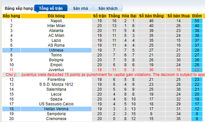This screenshot has width=205, height=122.
Task: Open the Juventus team link
Action: (56, 69)
